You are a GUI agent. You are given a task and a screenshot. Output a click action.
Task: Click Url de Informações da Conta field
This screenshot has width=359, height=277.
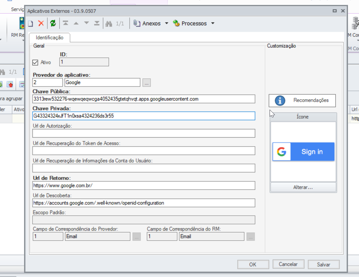(x=144, y=168)
